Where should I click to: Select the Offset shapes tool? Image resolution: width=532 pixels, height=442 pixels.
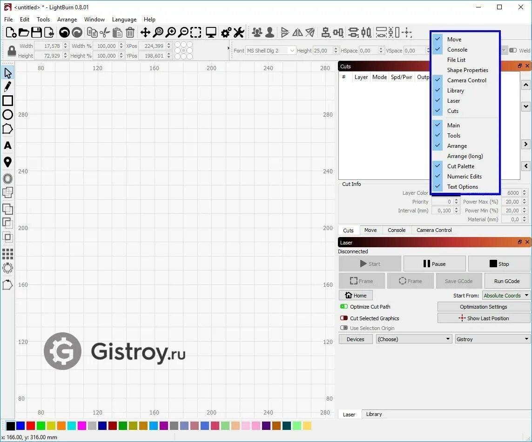(7, 178)
